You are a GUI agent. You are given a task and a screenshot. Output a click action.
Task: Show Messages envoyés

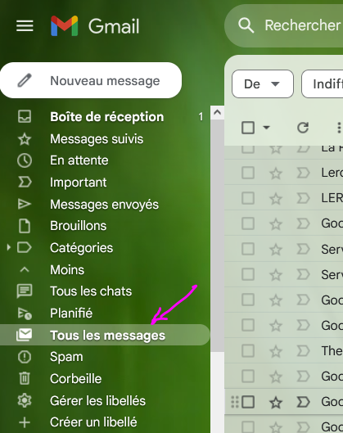pos(105,205)
